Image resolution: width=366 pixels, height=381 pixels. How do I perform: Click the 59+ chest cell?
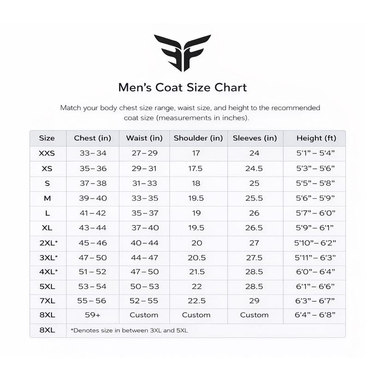coord(92,315)
